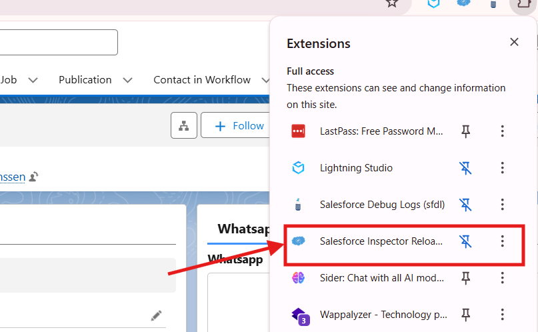Viewport: 538px width, 332px height.
Task: Pin the LastPass extension to toolbar
Action: tap(465, 131)
